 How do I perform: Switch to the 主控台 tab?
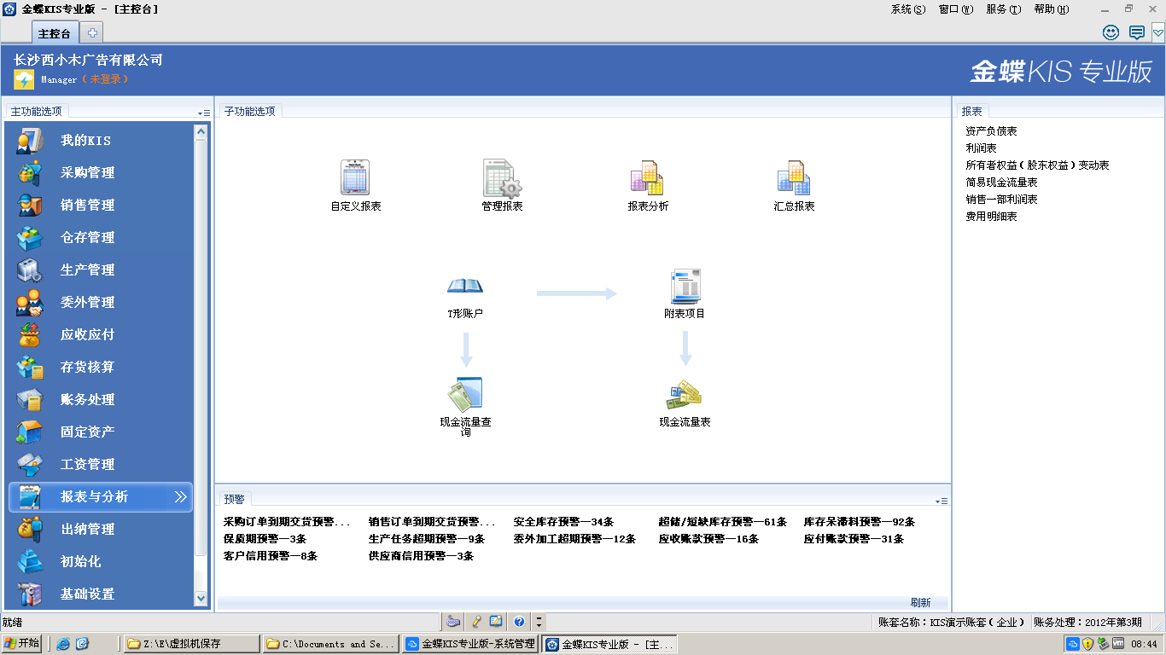click(x=55, y=33)
